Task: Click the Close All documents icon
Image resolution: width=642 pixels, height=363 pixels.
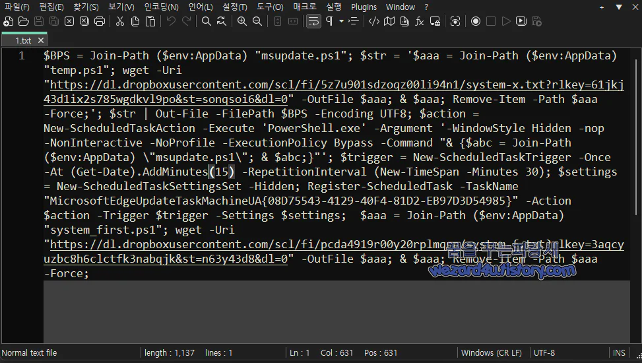Action: pyautogui.click(x=84, y=21)
